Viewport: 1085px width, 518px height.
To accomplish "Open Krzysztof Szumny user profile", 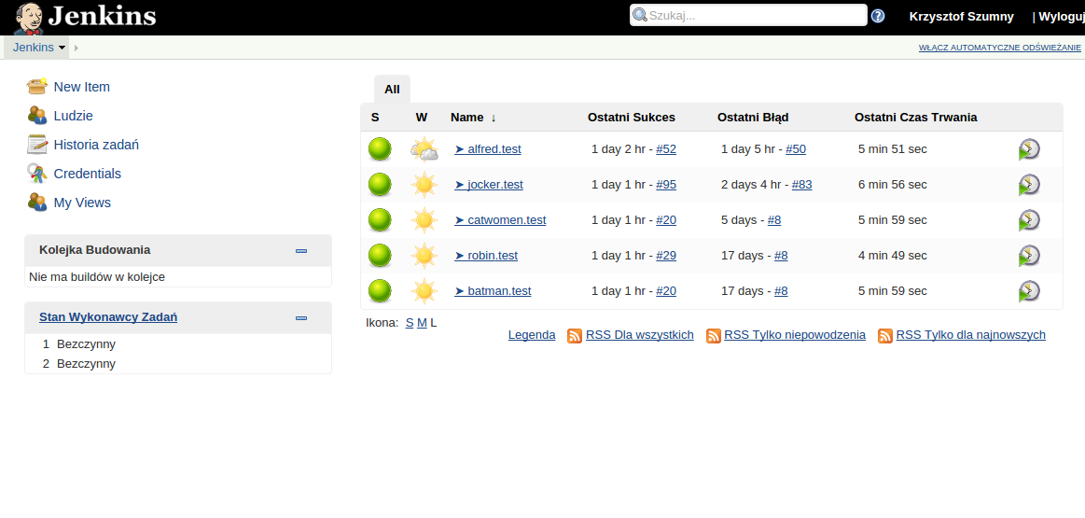I will point(961,17).
